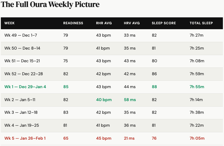The image size is (224, 146).
Task: Click the WEEK column header
Action: [x=9, y=23]
